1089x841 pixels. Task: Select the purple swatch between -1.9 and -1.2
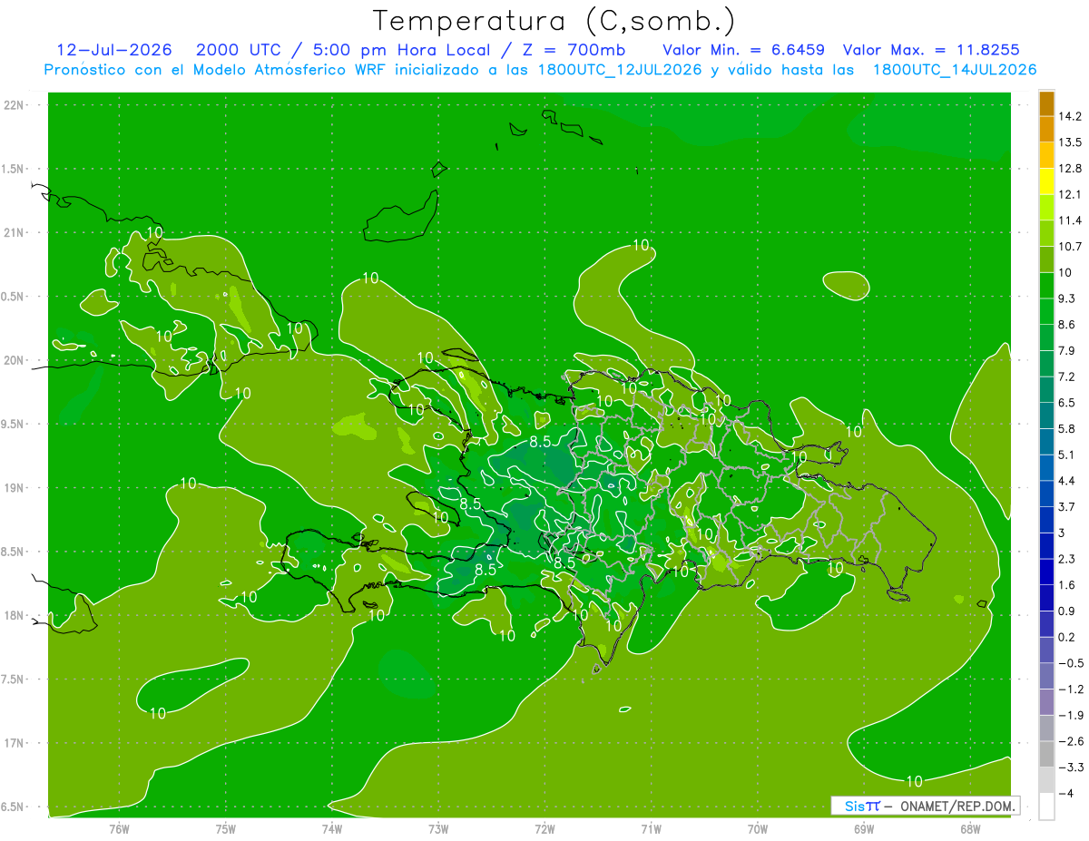click(1046, 702)
